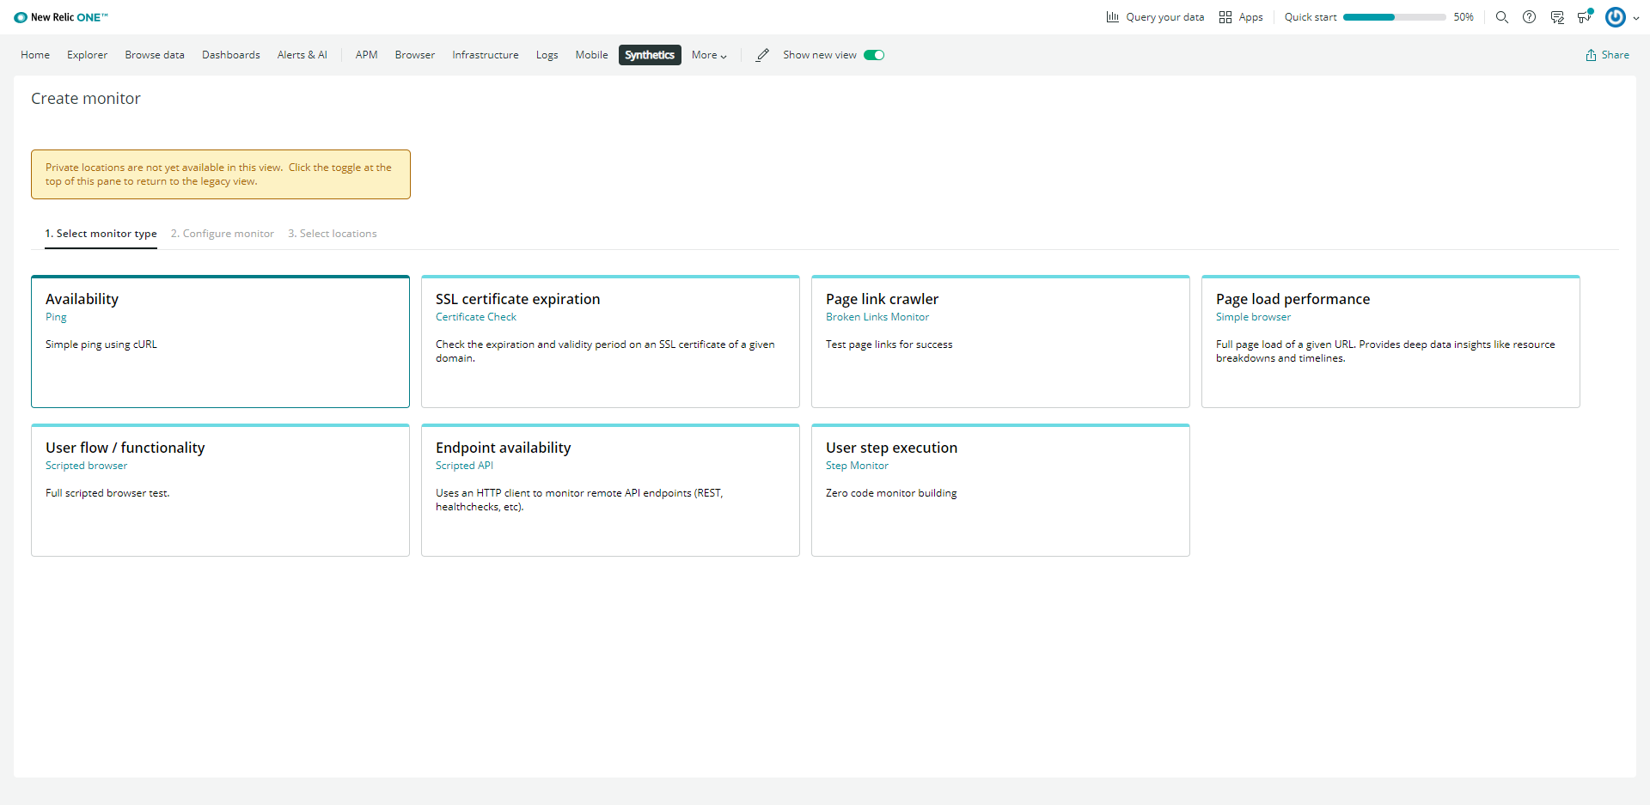Select the Synthetics nav item
Screen dimensions: 1650x805
pos(650,55)
